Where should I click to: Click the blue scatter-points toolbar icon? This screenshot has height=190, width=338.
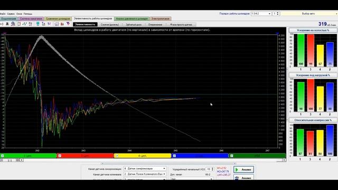tap(49, 24)
